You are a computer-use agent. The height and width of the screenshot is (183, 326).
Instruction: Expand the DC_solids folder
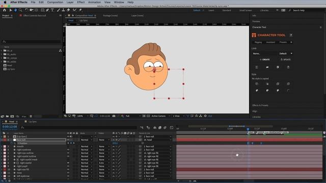[x=2, y=62]
